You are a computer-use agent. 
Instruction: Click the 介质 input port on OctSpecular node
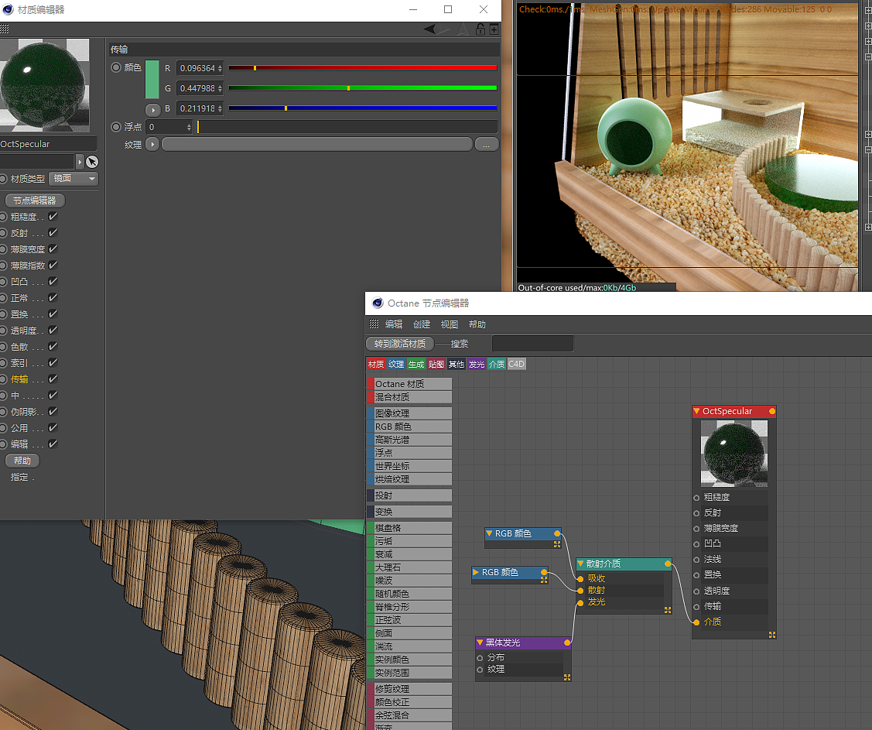[x=696, y=622]
